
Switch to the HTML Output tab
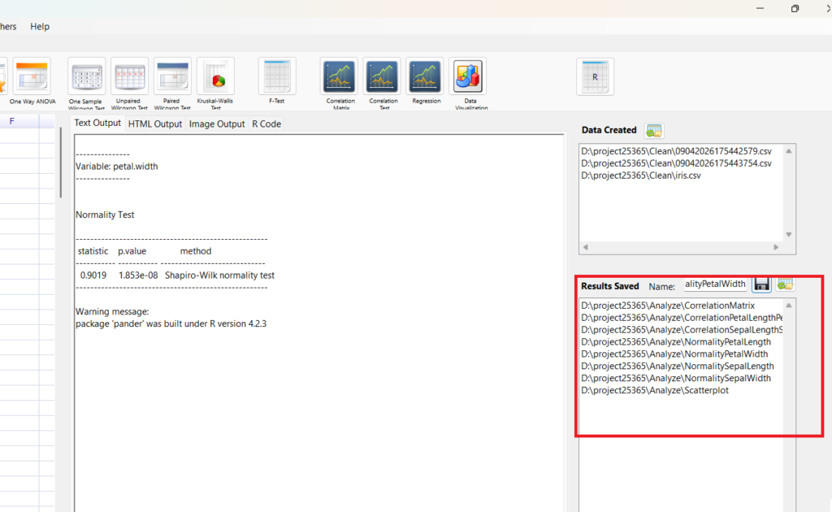click(155, 124)
